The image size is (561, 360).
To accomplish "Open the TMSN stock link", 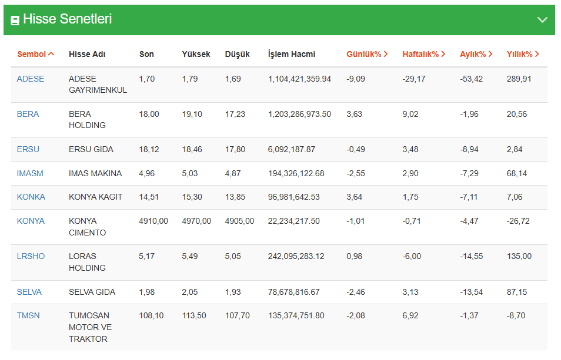I will (28, 315).
